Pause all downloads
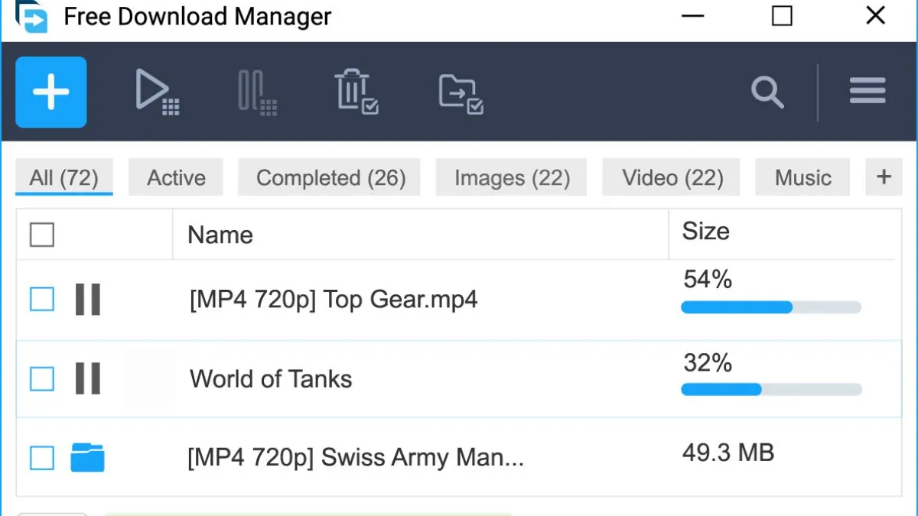This screenshot has height=516, width=918. [x=256, y=92]
